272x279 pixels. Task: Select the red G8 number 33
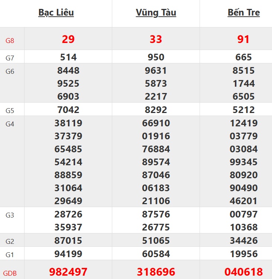click(156, 39)
